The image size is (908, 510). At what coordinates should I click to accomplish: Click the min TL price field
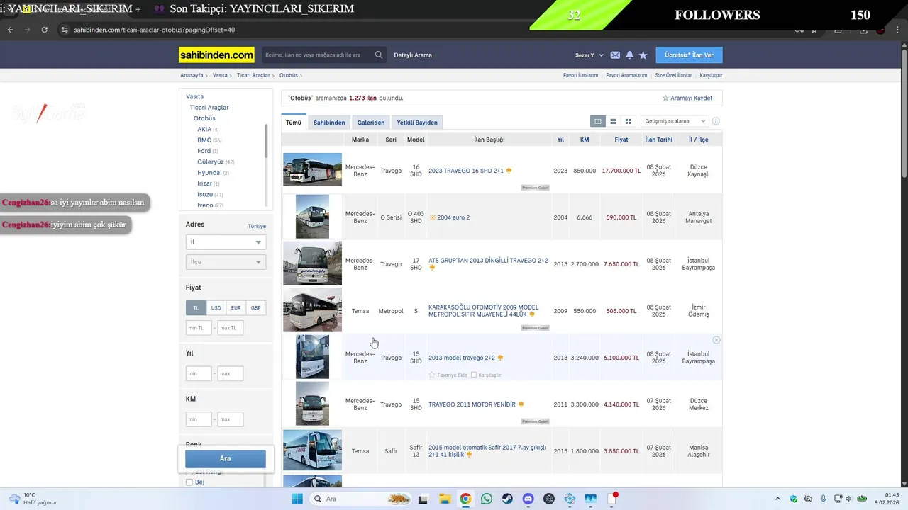[199, 328]
